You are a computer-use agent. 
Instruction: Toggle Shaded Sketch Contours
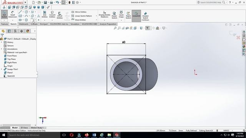pos(145,16)
